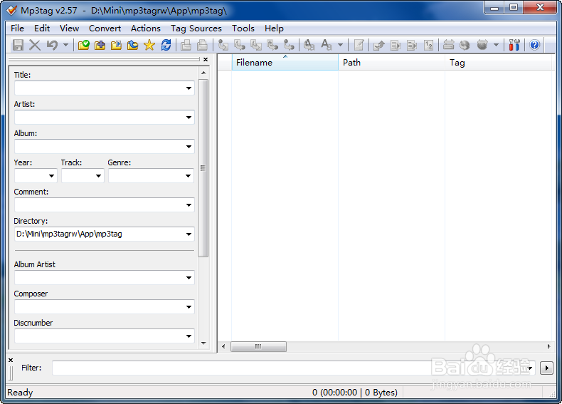Click the tag panel scroll down arrow
Viewport: 562px width, 404px height.
pos(203,343)
